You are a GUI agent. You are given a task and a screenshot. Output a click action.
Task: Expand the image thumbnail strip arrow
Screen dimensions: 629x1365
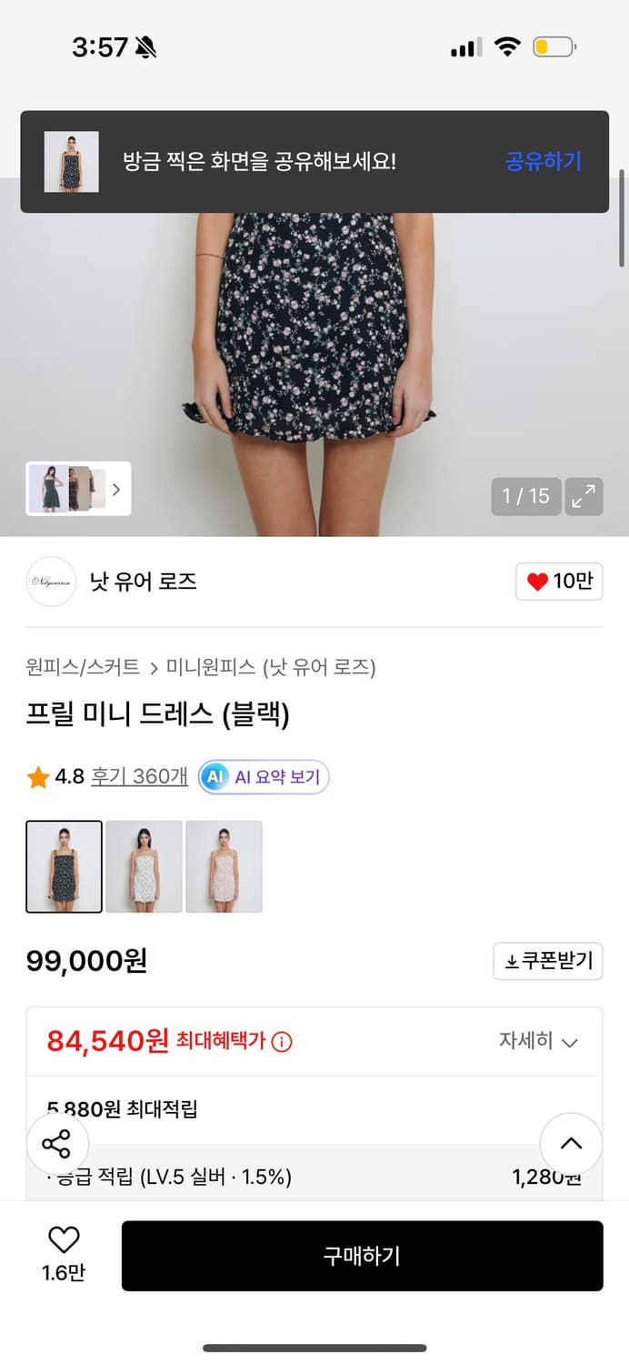pos(116,489)
